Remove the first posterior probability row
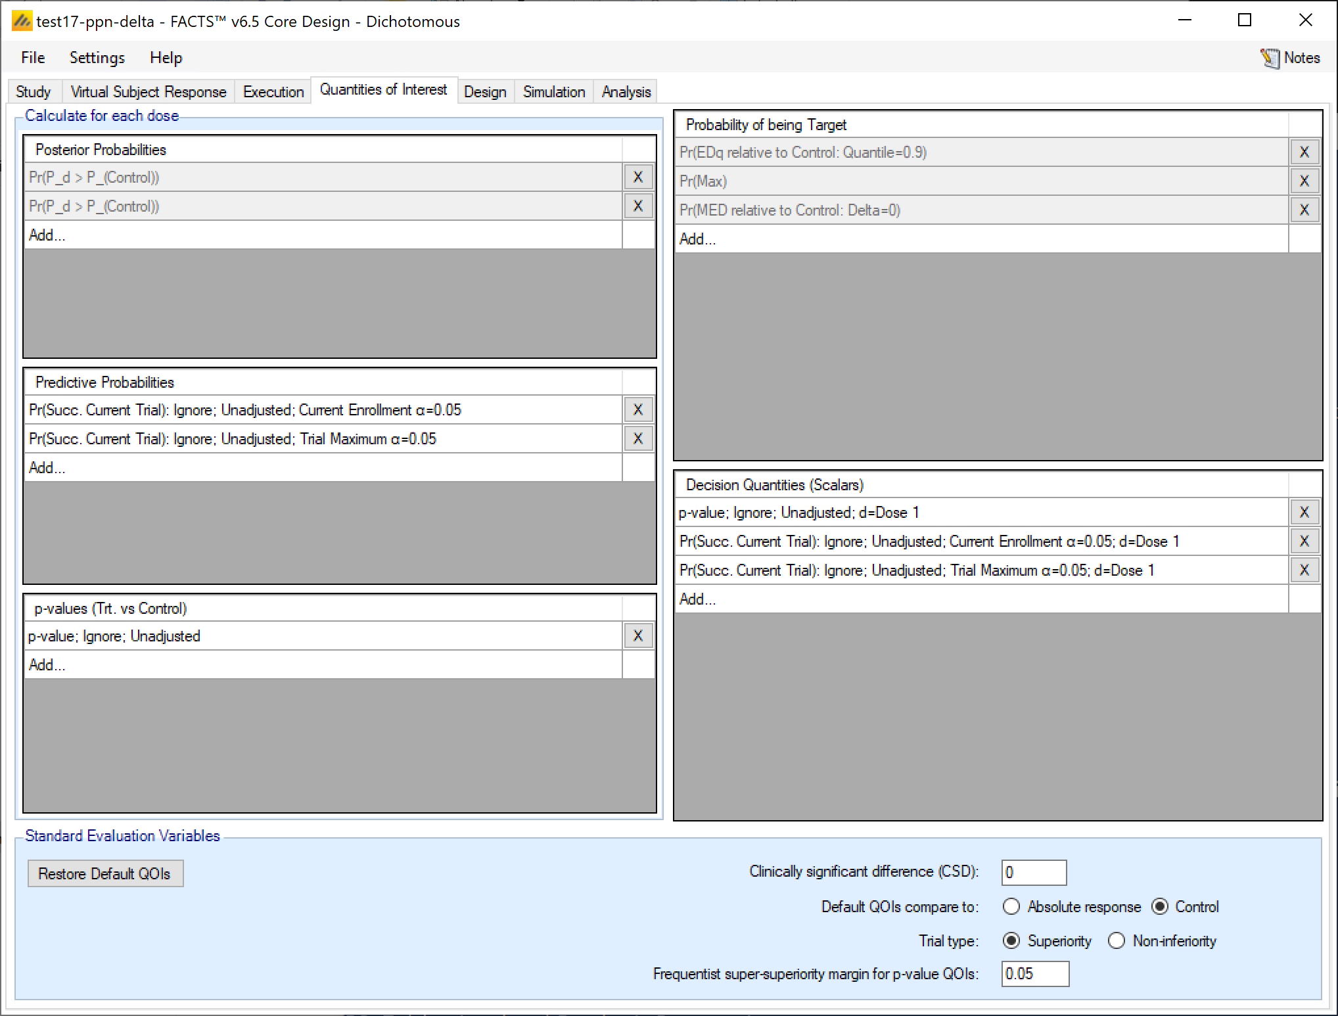This screenshot has height=1016, width=1338. tap(637, 177)
